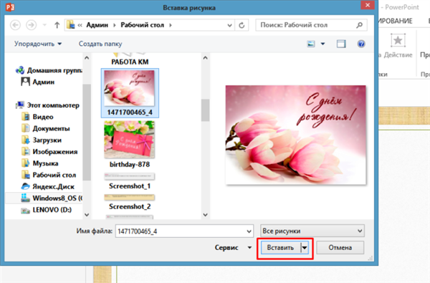Screen dimensions: 430x283
Task: Open the Музыка folder
Action: pyautogui.click(x=39, y=163)
